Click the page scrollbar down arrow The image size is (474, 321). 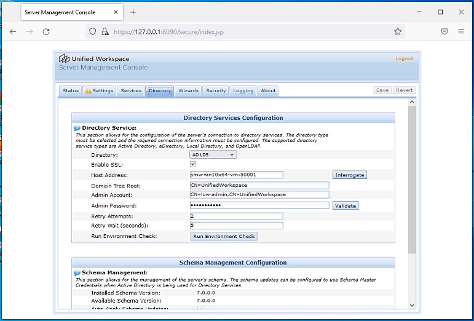pos(412,305)
